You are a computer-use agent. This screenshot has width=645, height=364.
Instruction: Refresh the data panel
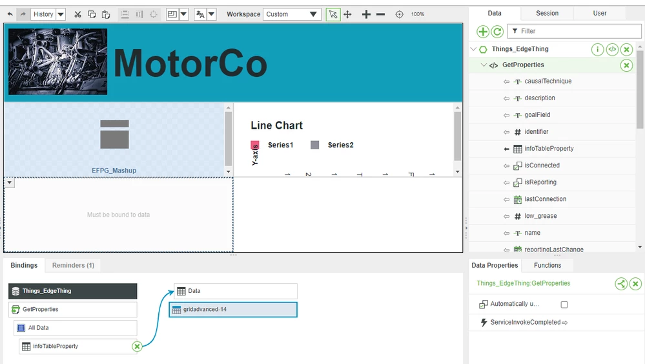(x=497, y=31)
